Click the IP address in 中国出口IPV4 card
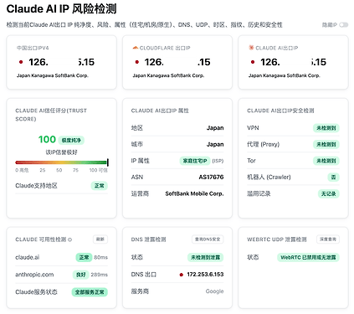This screenshot has height=314, width=354. (x=61, y=62)
